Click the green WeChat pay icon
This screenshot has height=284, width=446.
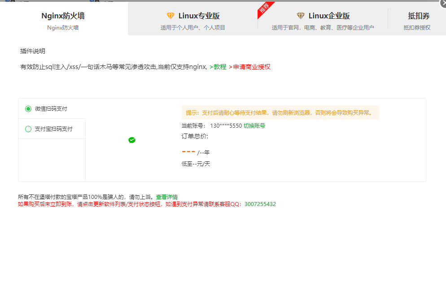click(x=132, y=140)
